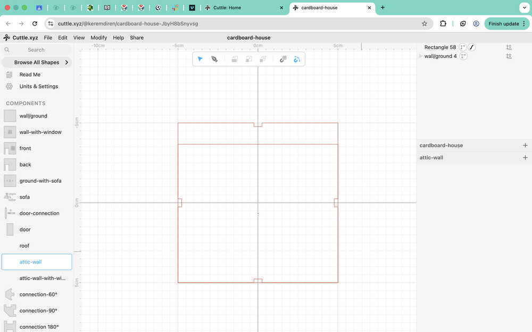532x332 pixels.
Task: Click the link-to-grid snapping icon
Action: click(283, 59)
